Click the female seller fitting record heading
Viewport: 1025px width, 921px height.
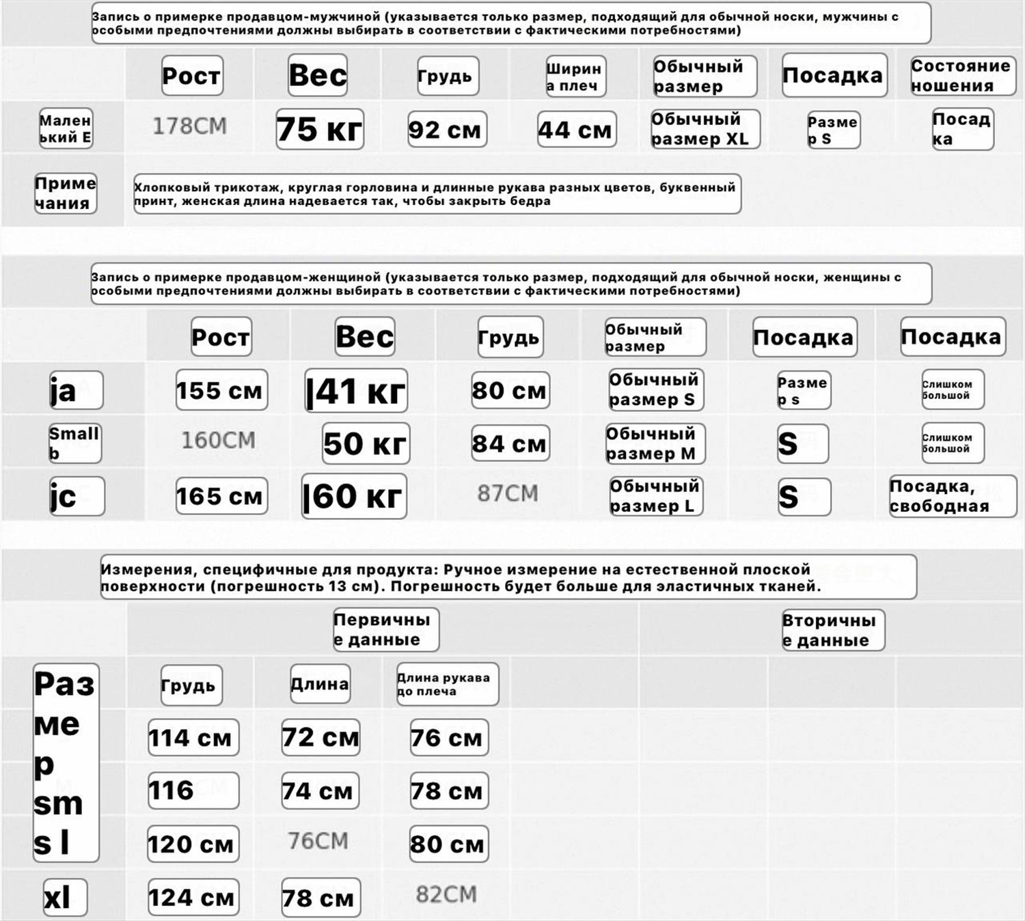point(511,284)
